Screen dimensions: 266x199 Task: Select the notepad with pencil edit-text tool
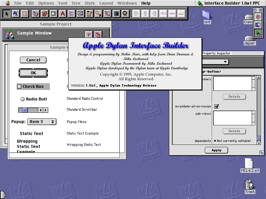(89, 14)
